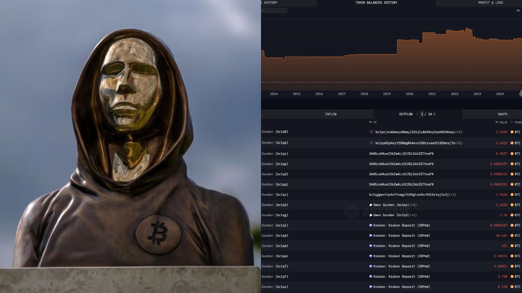Click the value 3.601K
The image size is (522, 293).
501,143
